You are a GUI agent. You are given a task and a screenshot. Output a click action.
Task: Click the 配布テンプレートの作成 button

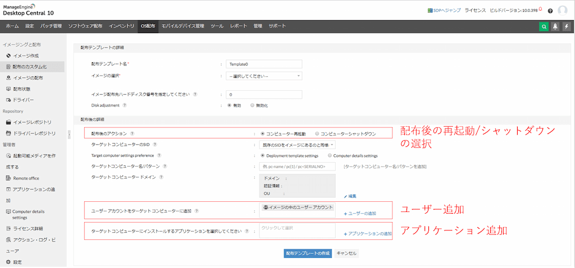coord(308,253)
